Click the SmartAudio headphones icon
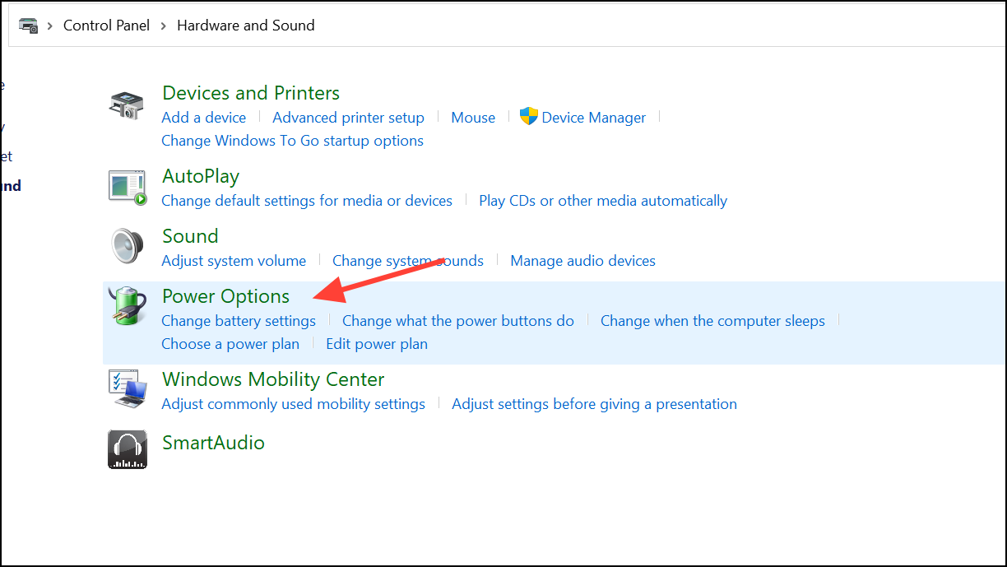This screenshot has width=1007, height=567. pyautogui.click(x=128, y=449)
